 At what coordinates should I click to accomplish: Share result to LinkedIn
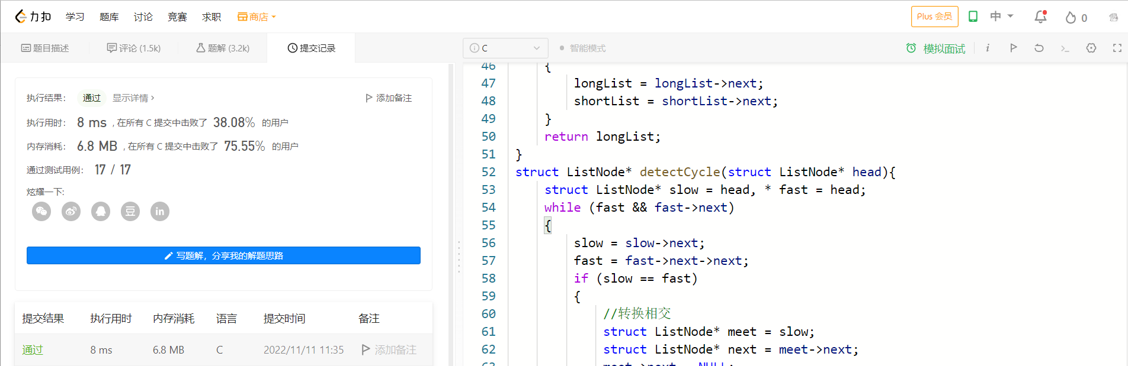(x=160, y=211)
